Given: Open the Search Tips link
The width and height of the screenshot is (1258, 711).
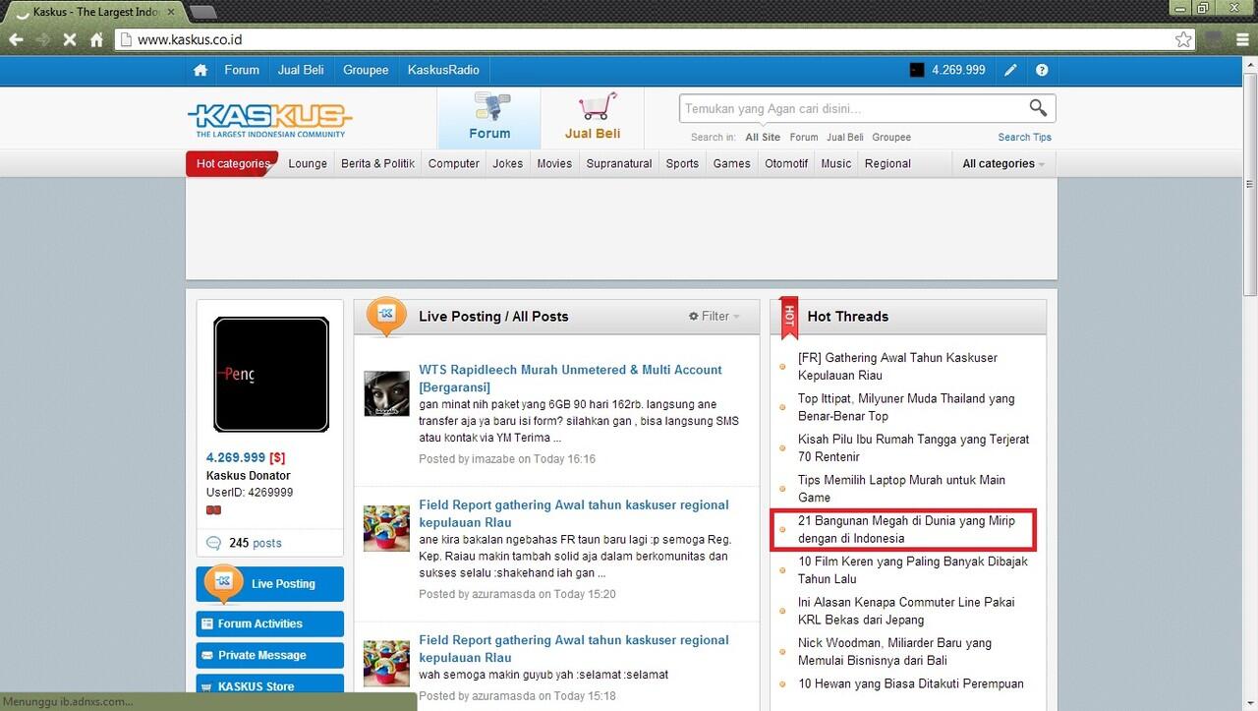Looking at the screenshot, I should pos(1025,137).
